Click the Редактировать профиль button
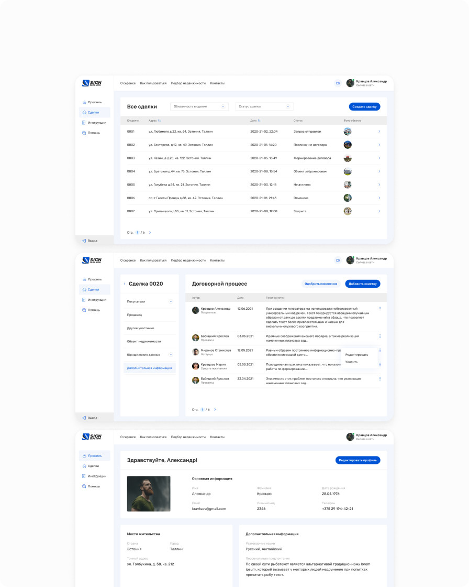The width and height of the screenshot is (469, 587). click(x=358, y=460)
